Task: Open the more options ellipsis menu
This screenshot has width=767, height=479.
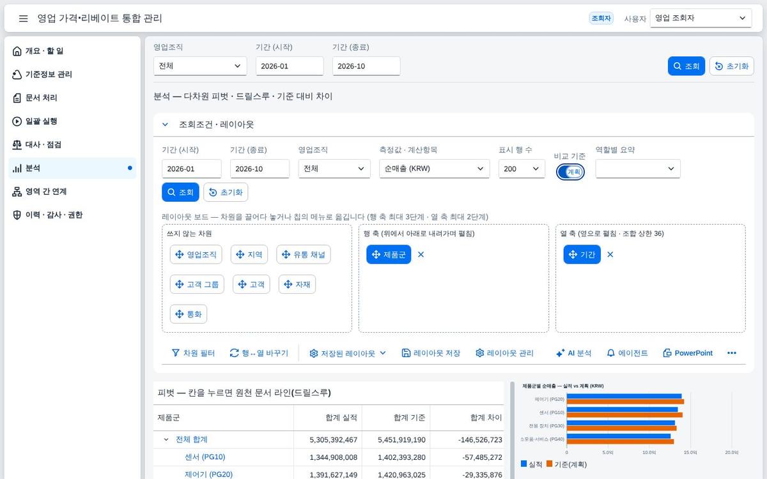Action: point(732,353)
